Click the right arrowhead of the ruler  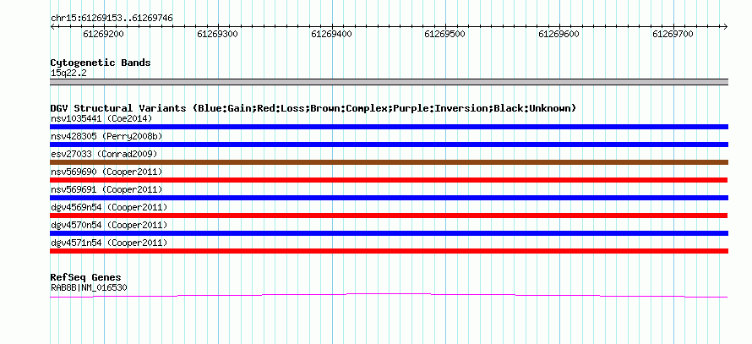click(726, 27)
